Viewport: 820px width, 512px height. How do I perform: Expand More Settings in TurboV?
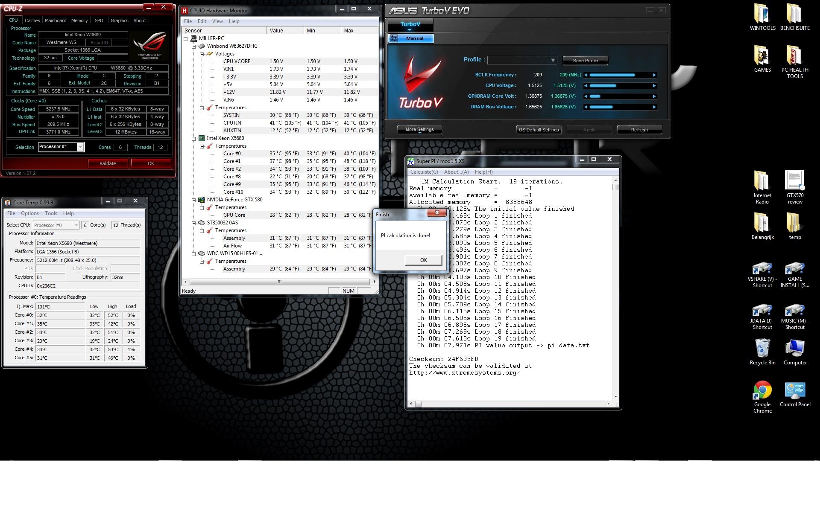point(419,130)
